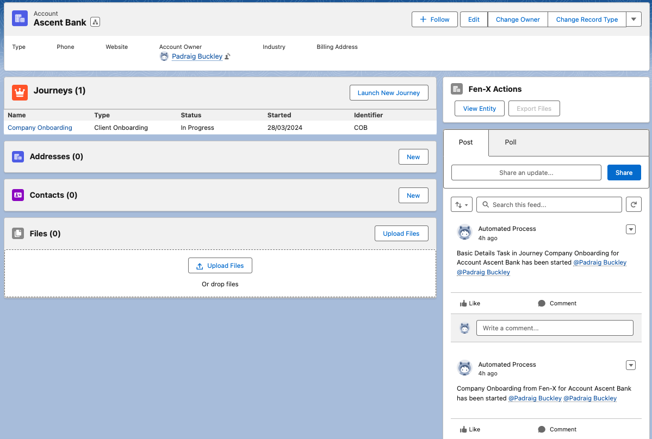
Task: Open the Company Onboarding journey link
Action: pyautogui.click(x=40, y=128)
